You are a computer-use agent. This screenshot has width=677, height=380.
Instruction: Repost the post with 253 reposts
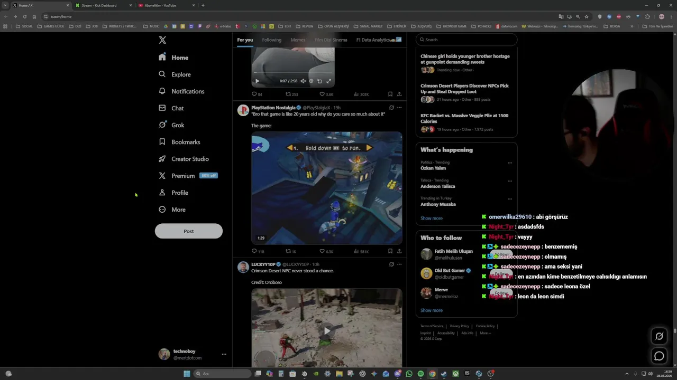291,94
